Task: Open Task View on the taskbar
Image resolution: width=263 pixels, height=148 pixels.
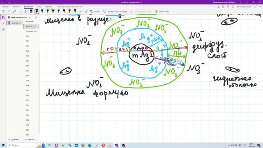Action: [x=49, y=145]
